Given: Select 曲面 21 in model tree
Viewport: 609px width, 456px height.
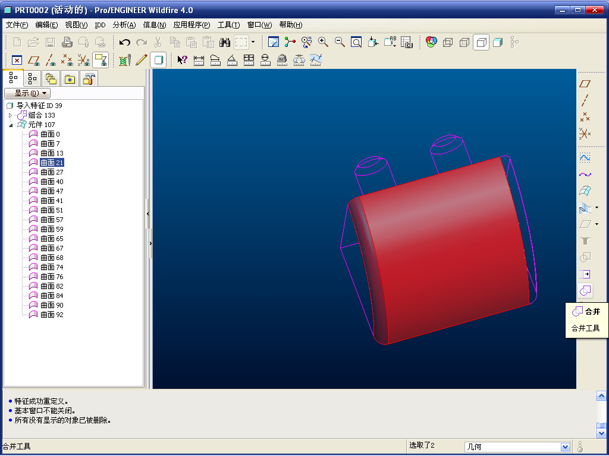Looking at the screenshot, I should (x=52, y=163).
